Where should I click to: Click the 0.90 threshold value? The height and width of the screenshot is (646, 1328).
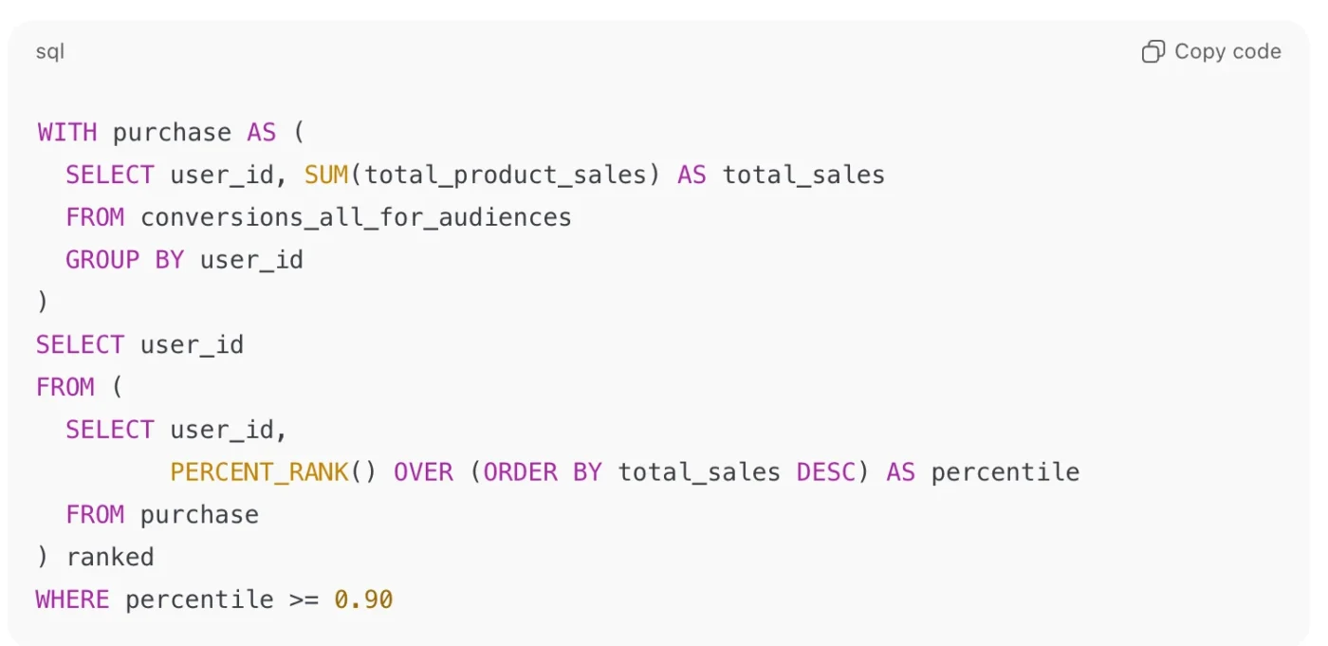(363, 600)
